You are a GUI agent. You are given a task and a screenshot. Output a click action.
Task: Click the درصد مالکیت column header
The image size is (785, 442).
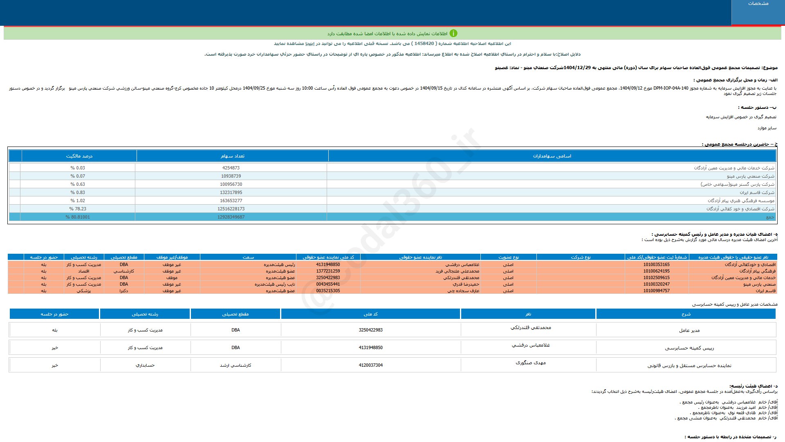click(x=79, y=156)
